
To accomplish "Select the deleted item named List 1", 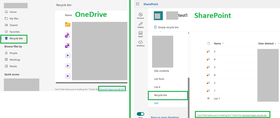I will (217, 98).
